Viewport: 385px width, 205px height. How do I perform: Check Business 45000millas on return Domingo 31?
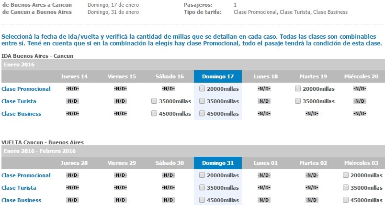click(202, 200)
